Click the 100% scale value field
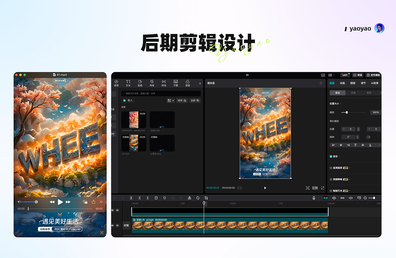 coord(375,112)
